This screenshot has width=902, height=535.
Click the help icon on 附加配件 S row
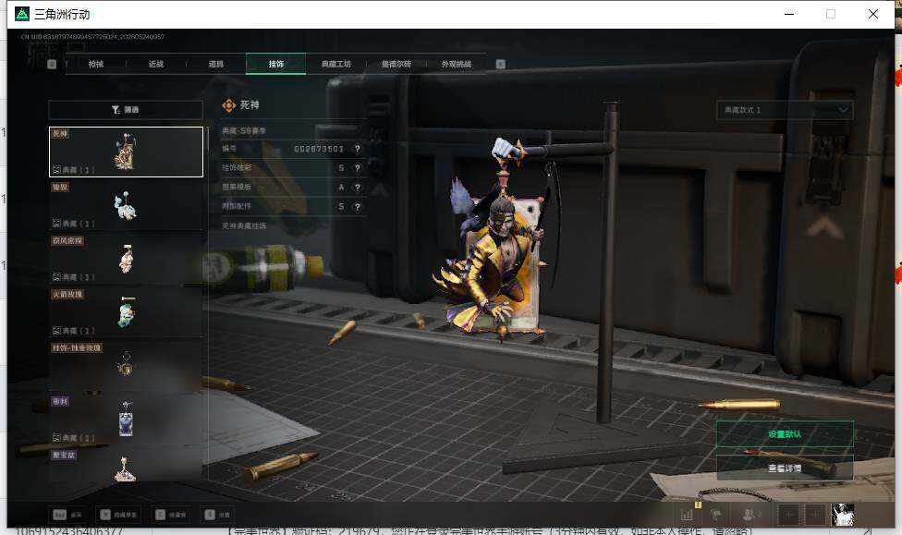pos(358,206)
